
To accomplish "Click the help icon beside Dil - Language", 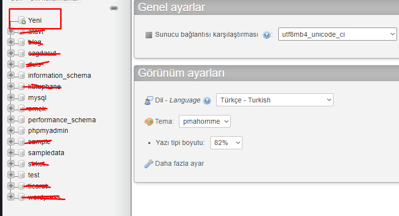I will pos(207,101).
